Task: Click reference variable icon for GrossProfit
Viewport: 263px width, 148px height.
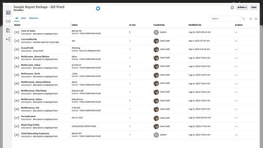Action: click(x=16, y=49)
